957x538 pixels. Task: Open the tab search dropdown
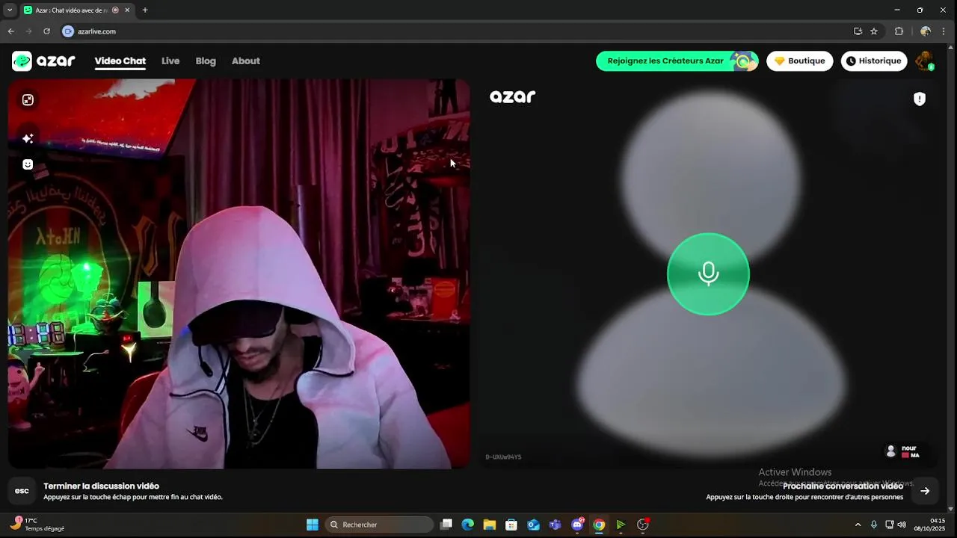[10, 10]
